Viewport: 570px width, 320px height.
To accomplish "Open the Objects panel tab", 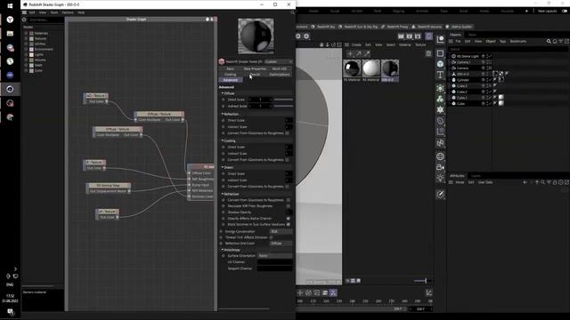I will [x=455, y=35].
